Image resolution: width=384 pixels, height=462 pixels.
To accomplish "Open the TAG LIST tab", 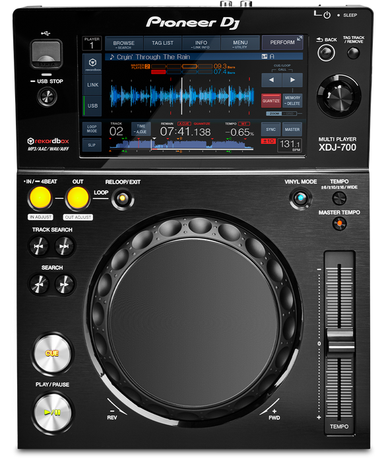I will [162, 44].
